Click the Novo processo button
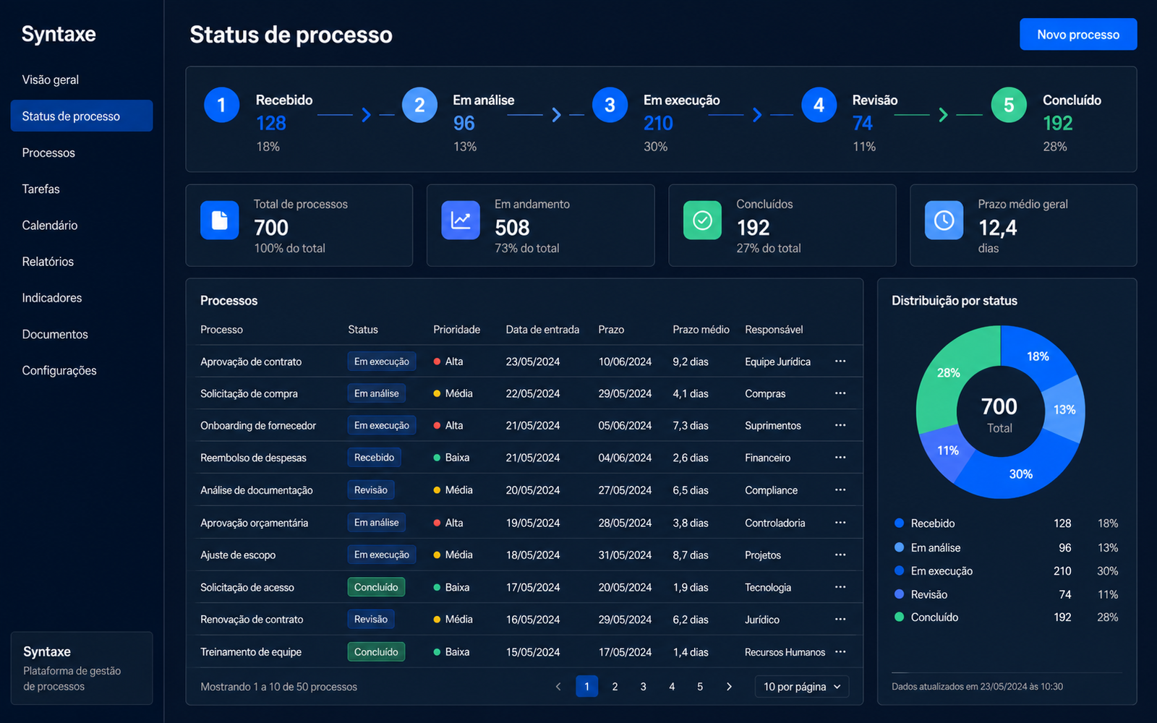1157x723 pixels. 1078,34
